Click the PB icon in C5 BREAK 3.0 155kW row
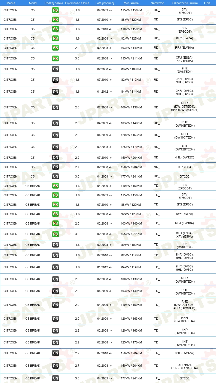This screenshot has height=383, width=216. 56,234
